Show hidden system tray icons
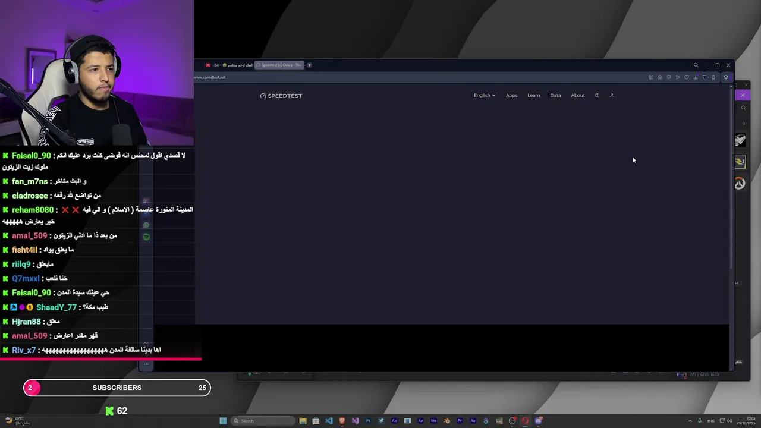Viewport: 761px width, 428px height. coord(690,421)
